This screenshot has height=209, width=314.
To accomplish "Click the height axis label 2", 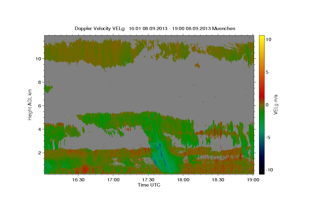I will pyautogui.click(x=40, y=153).
